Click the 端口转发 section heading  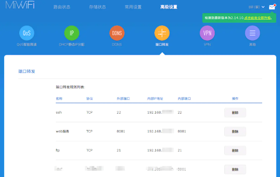26,71
